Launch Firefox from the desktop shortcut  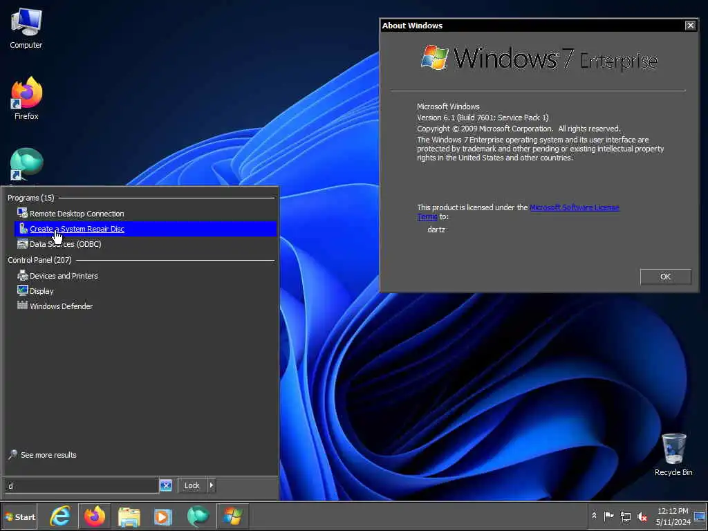point(26,98)
